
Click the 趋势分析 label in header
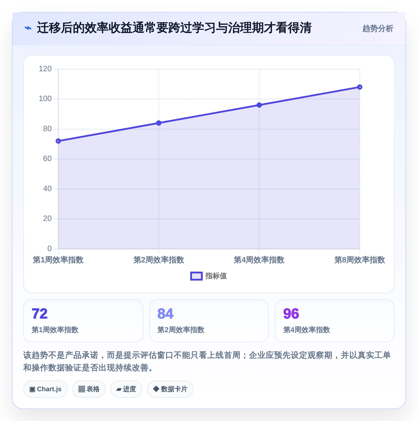(x=378, y=28)
